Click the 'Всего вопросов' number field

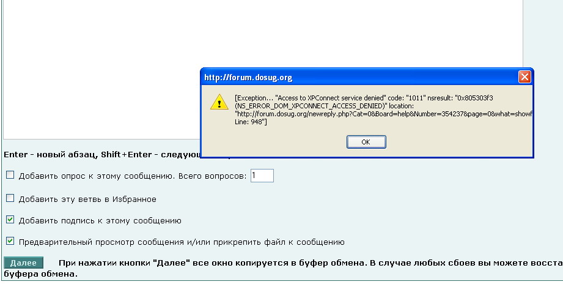pos(262,176)
